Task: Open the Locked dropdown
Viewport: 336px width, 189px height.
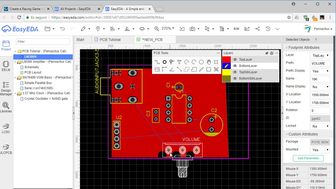Action: pyautogui.click(x=320, y=126)
